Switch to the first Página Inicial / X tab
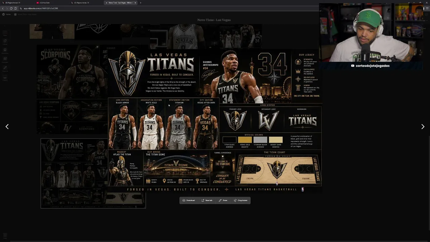The width and height of the screenshot is (430, 242). coord(17,3)
